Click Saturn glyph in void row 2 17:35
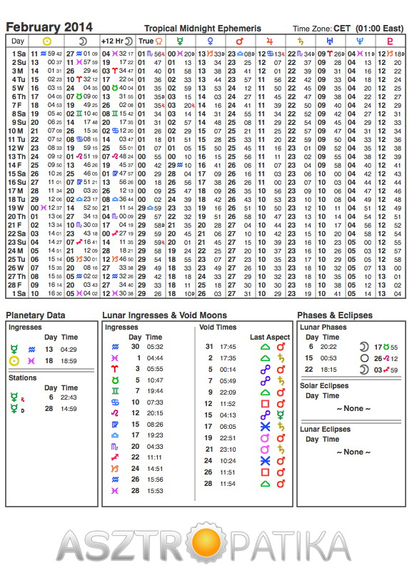 point(281,358)
